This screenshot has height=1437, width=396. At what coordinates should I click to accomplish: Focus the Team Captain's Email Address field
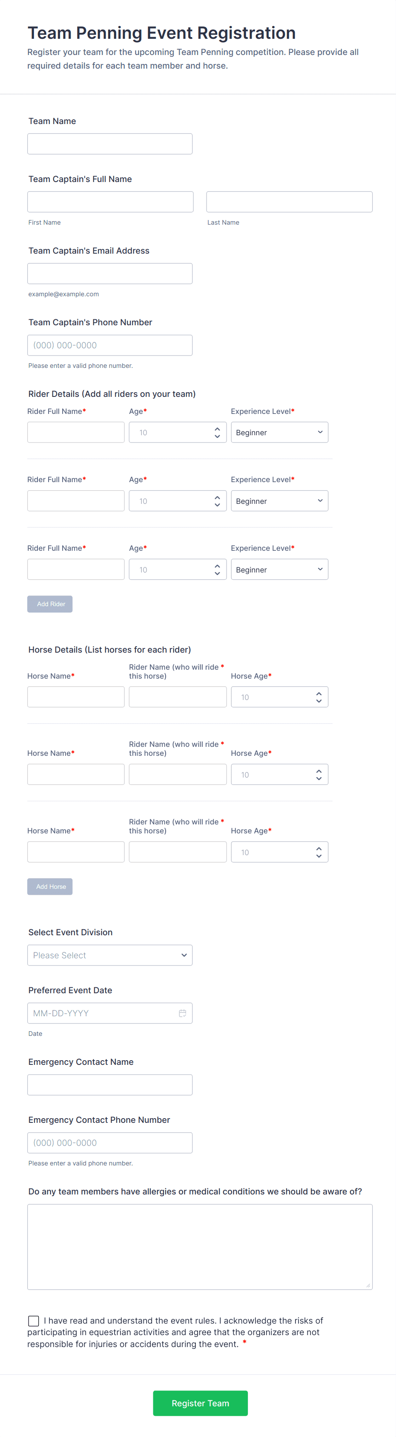tap(110, 273)
